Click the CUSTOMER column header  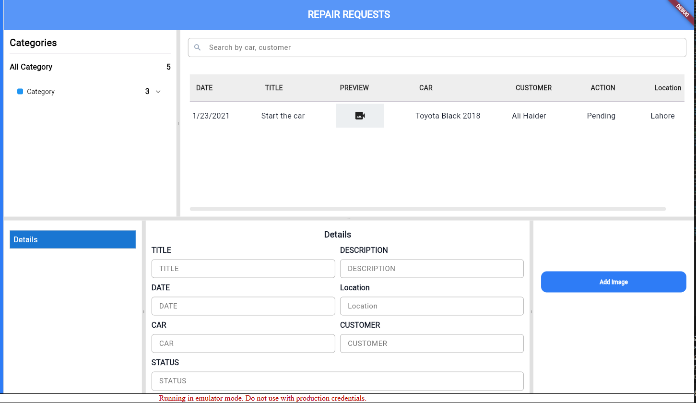(x=533, y=88)
